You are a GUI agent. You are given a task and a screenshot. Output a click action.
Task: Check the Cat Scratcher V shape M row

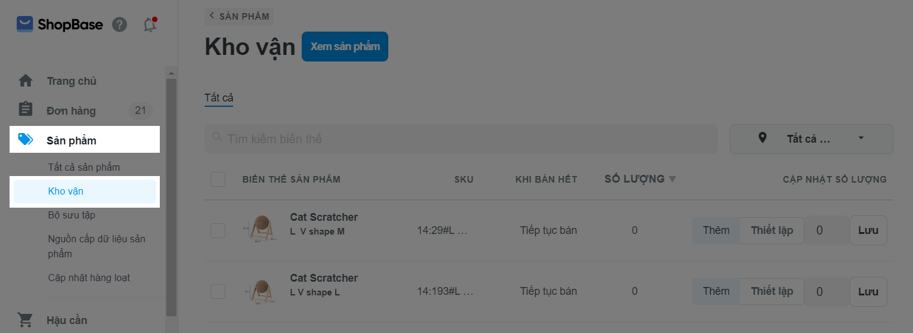(x=218, y=230)
